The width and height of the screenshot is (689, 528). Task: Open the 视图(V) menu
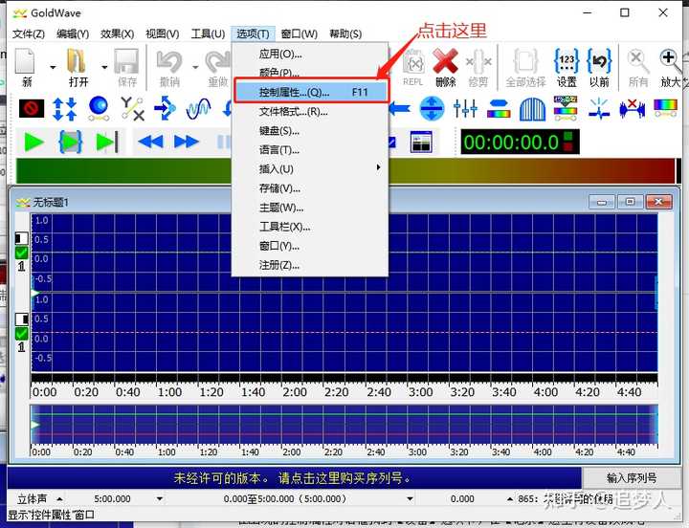pos(162,33)
